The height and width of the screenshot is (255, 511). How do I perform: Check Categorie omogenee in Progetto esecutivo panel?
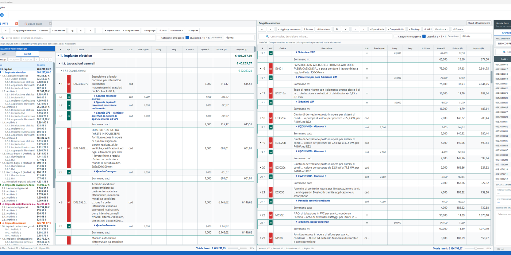[395, 36]
